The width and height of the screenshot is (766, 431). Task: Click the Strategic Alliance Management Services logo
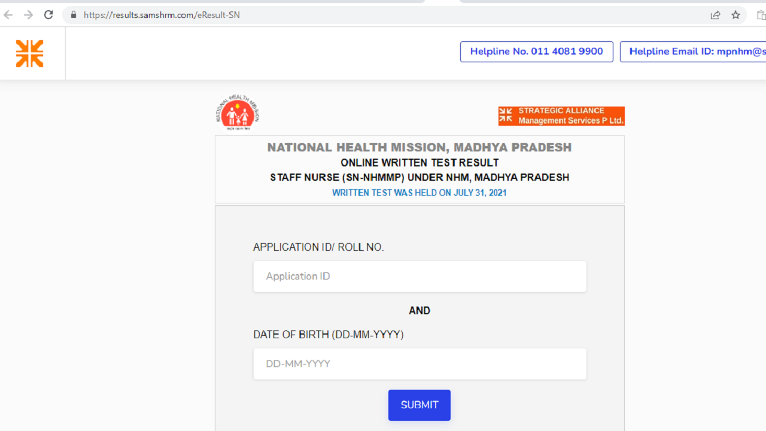[561, 116]
